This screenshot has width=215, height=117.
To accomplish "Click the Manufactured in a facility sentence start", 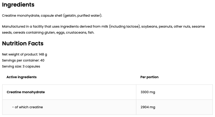I will (x=22, y=27).
